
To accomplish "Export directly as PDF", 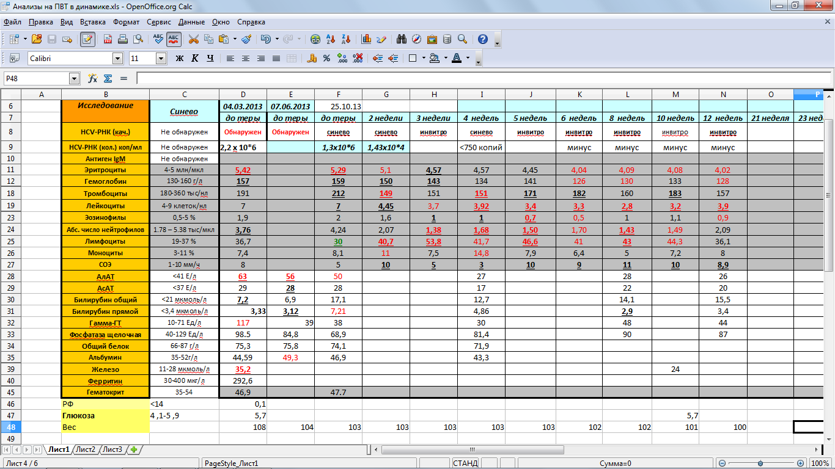I will [108, 39].
